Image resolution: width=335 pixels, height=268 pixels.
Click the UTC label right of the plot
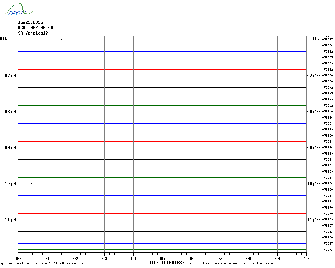315,39
